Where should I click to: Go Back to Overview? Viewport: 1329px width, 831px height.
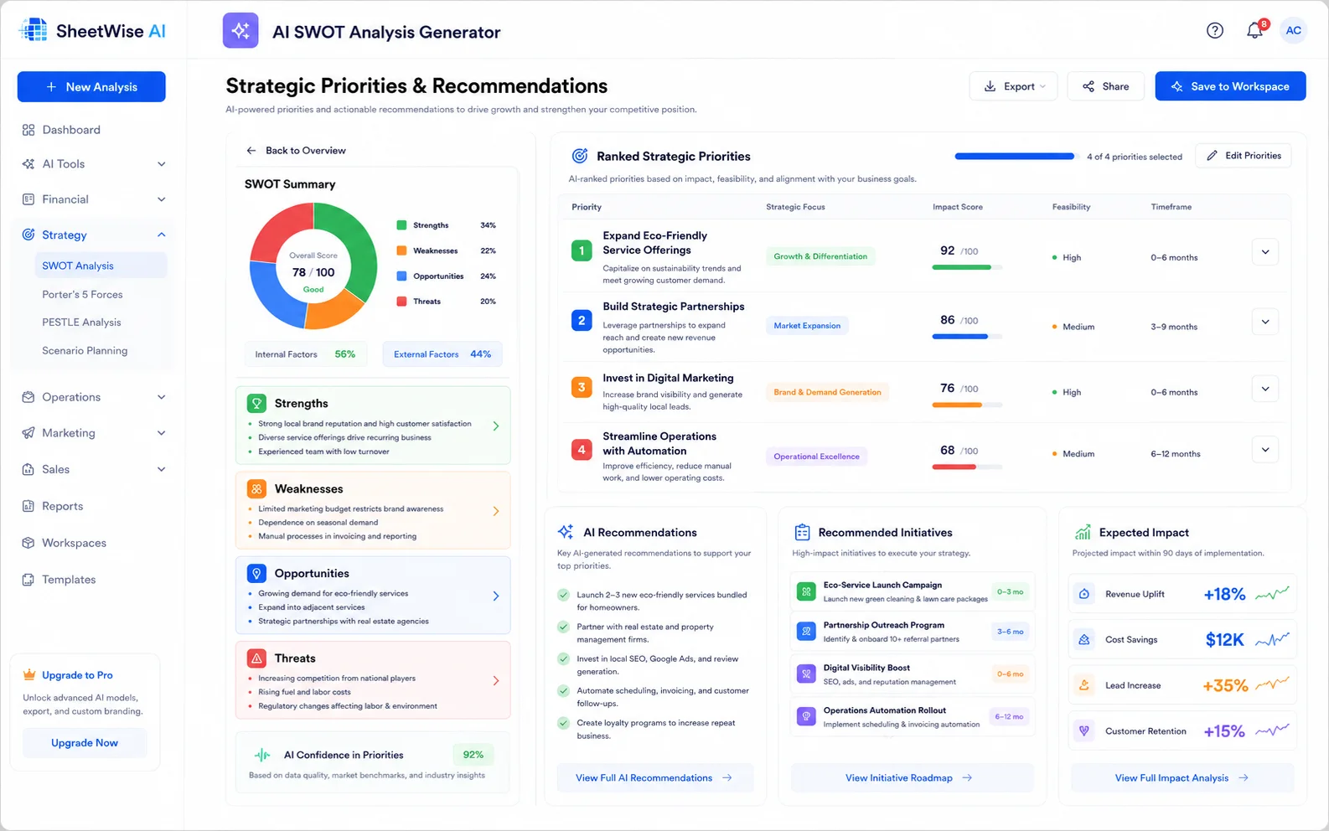coord(296,151)
